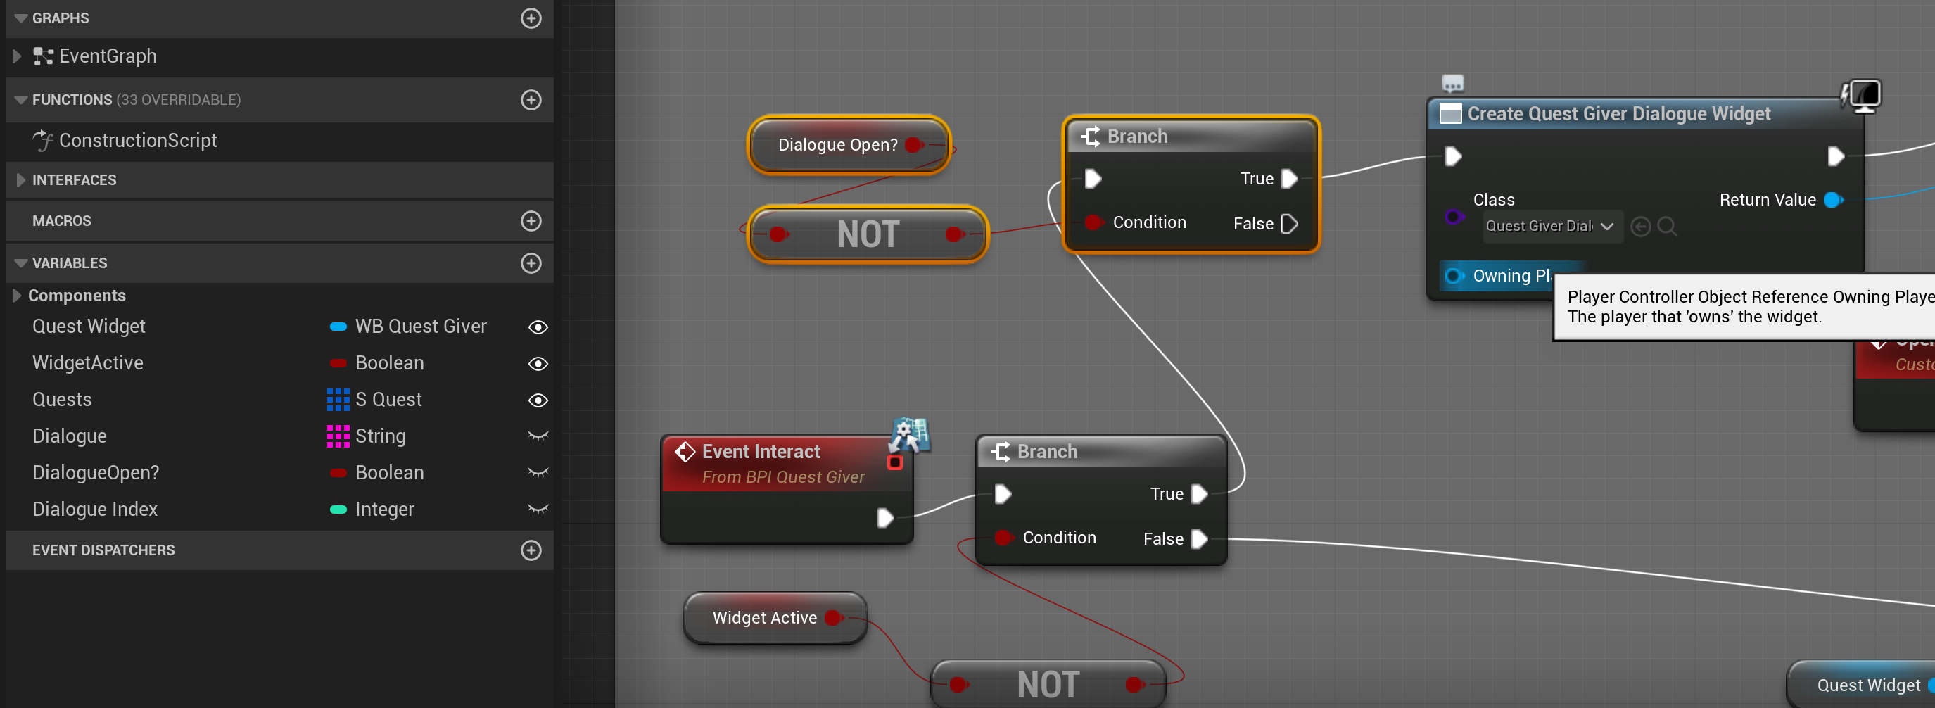This screenshot has height=708, width=1935.
Task: Select the Quest Widget variable
Action: pyautogui.click(x=89, y=327)
